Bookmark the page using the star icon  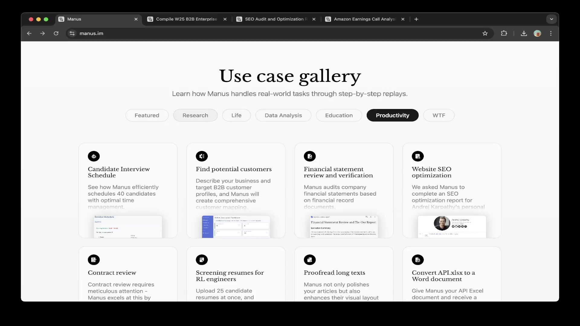tap(485, 33)
